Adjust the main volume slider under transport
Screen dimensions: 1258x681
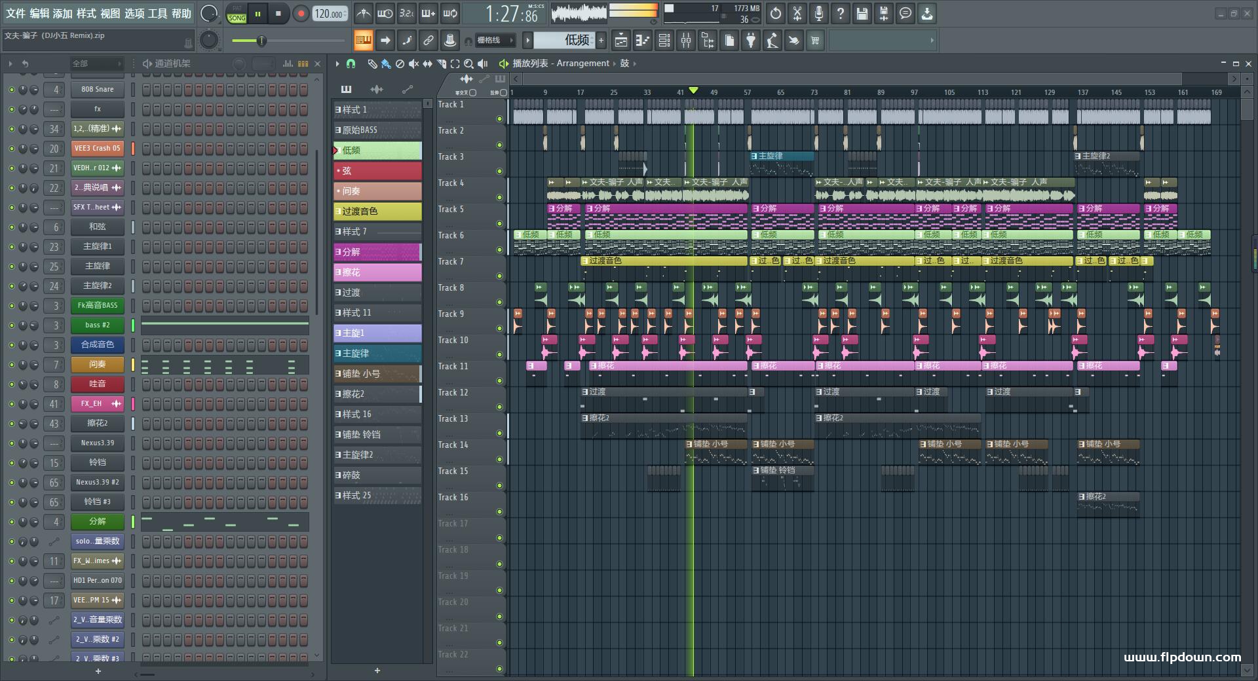(287, 41)
